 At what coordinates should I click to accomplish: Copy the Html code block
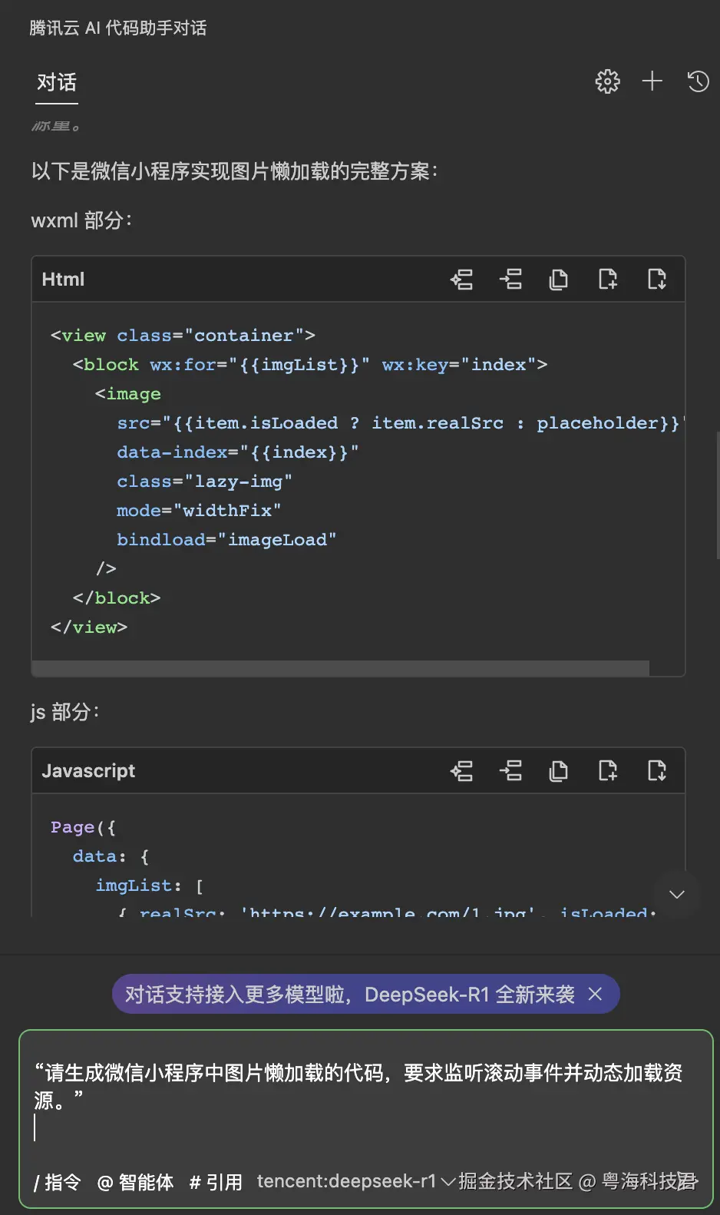[x=559, y=279]
